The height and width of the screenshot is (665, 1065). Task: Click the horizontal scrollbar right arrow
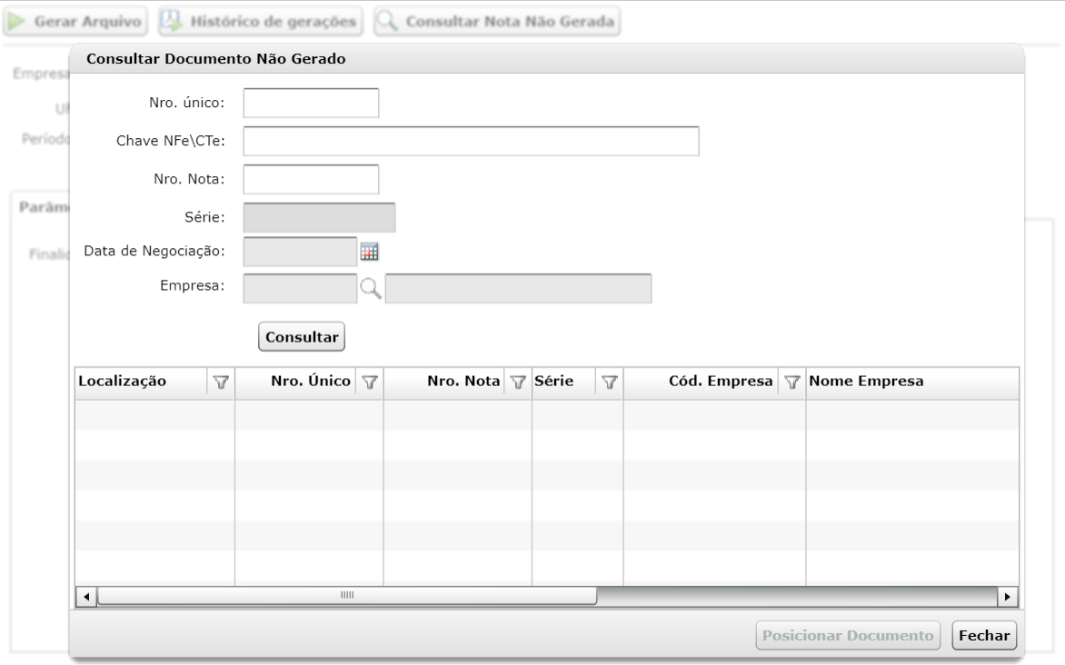coord(1007,596)
